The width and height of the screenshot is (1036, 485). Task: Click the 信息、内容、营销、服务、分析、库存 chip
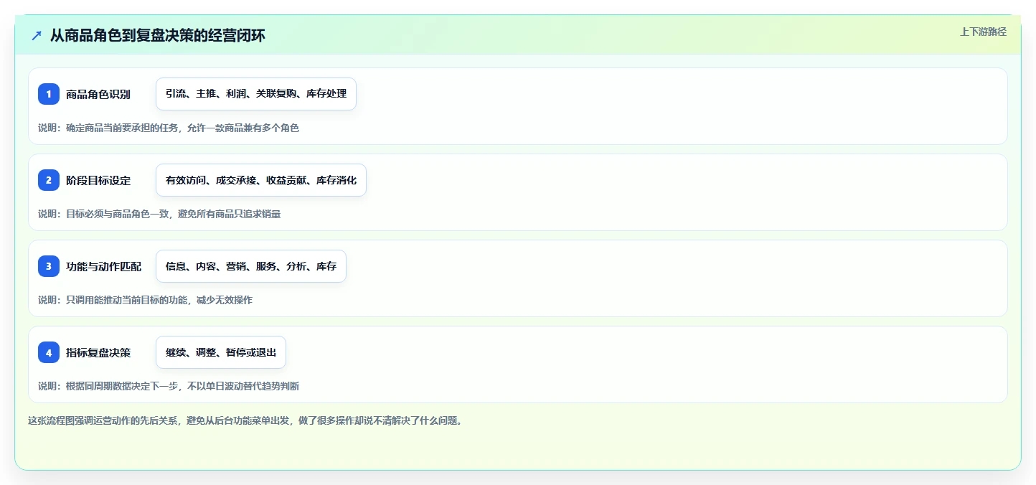tap(251, 266)
